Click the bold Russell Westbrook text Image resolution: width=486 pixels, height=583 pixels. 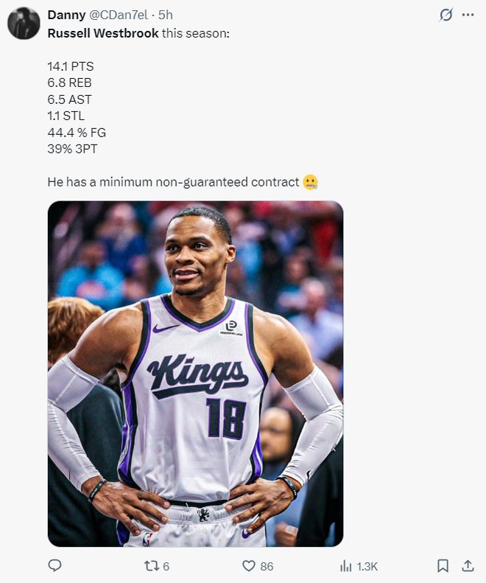click(x=103, y=33)
